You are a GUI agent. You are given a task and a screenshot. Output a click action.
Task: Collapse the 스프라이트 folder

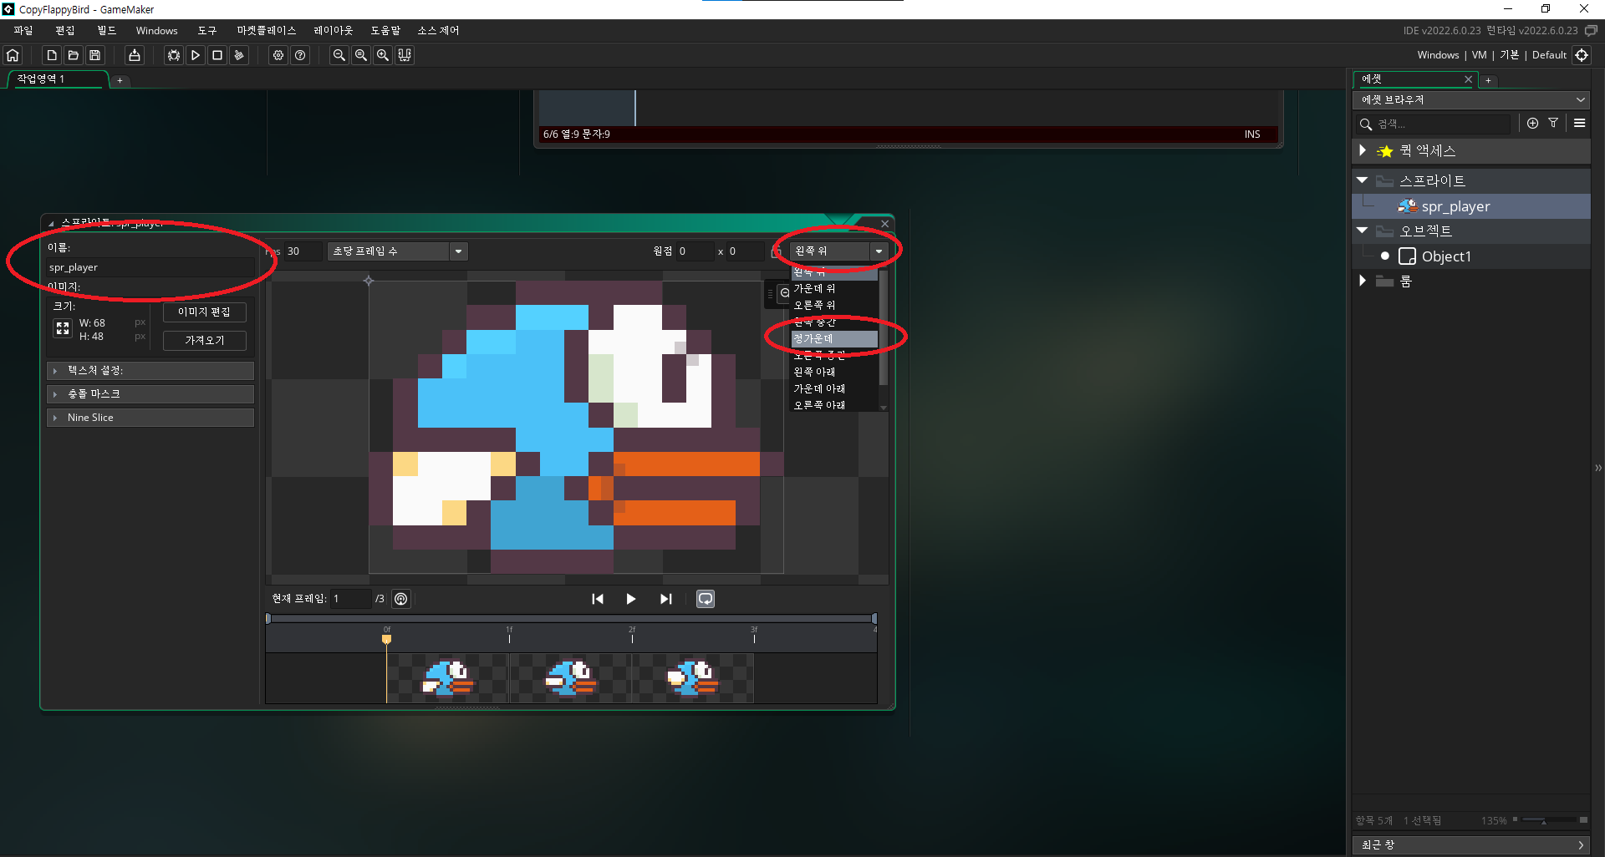1363,180
